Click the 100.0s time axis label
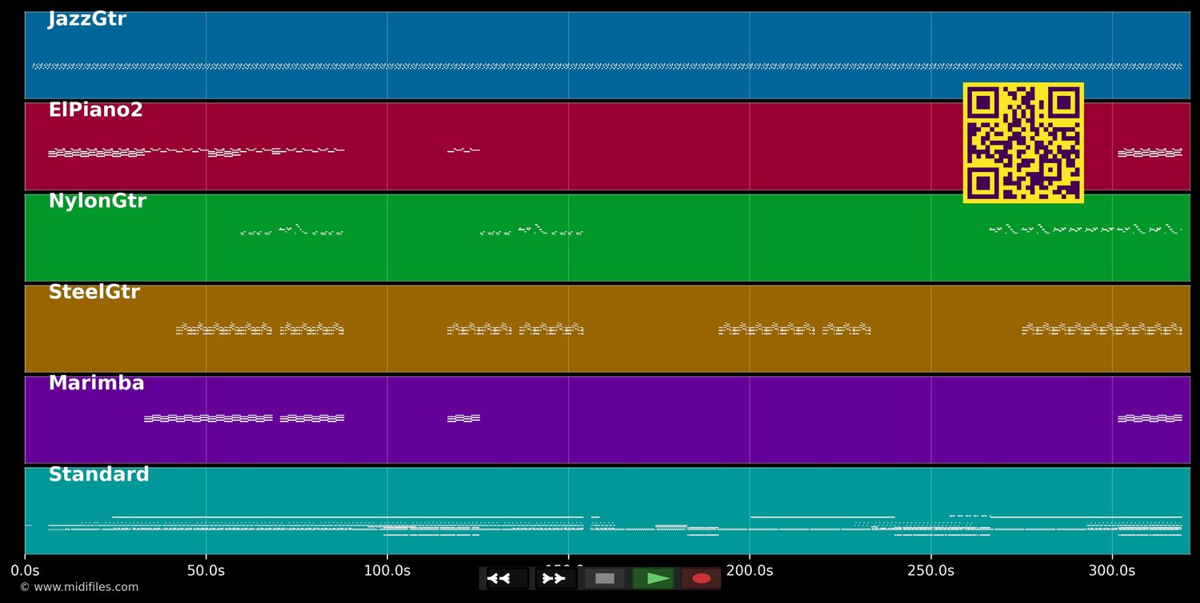 click(387, 571)
